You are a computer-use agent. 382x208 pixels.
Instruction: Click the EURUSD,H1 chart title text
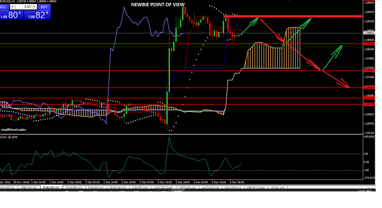[x=8, y=2]
